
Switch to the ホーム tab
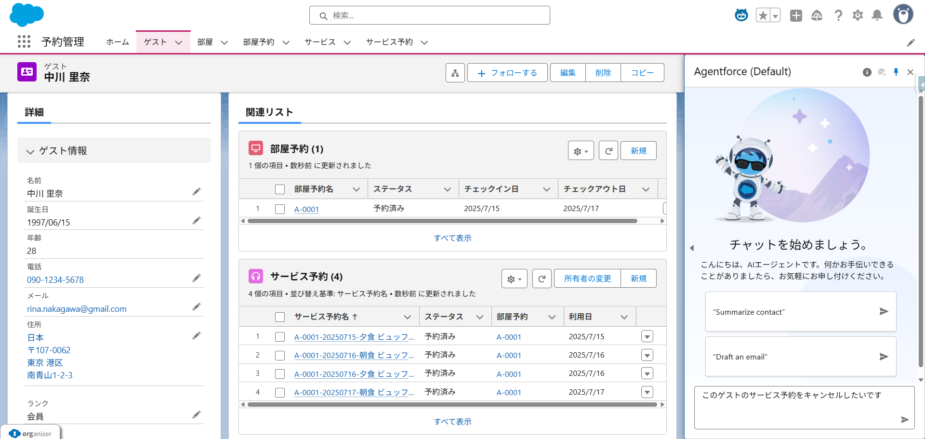tap(117, 42)
